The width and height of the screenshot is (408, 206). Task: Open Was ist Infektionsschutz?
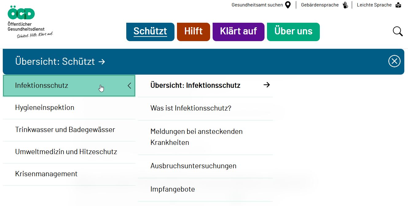point(191,108)
